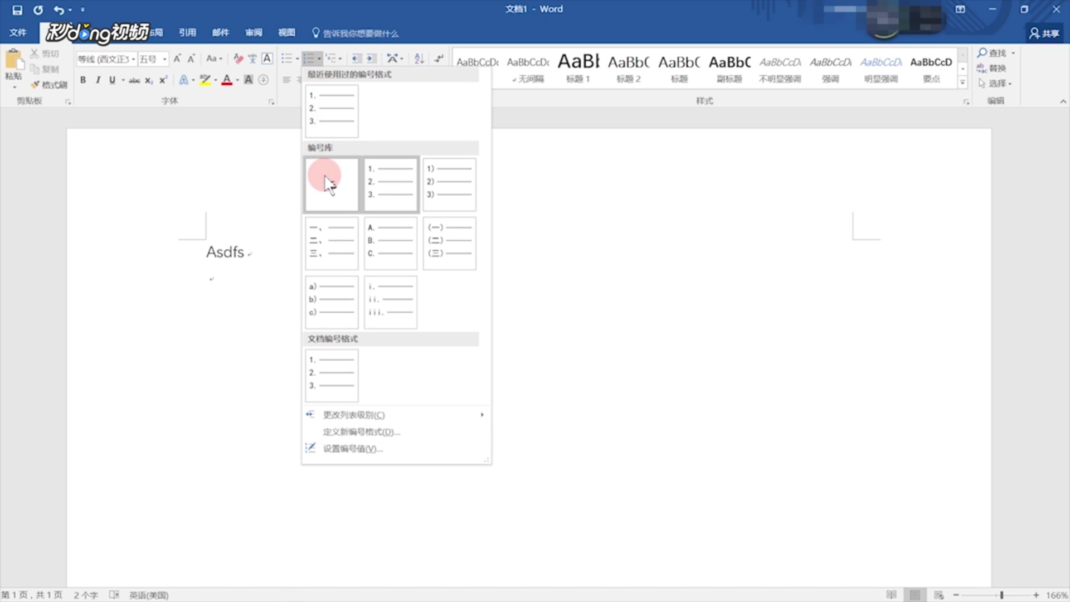The height and width of the screenshot is (602, 1070).
Task: Toggle Italic formatting
Action: [98, 80]
